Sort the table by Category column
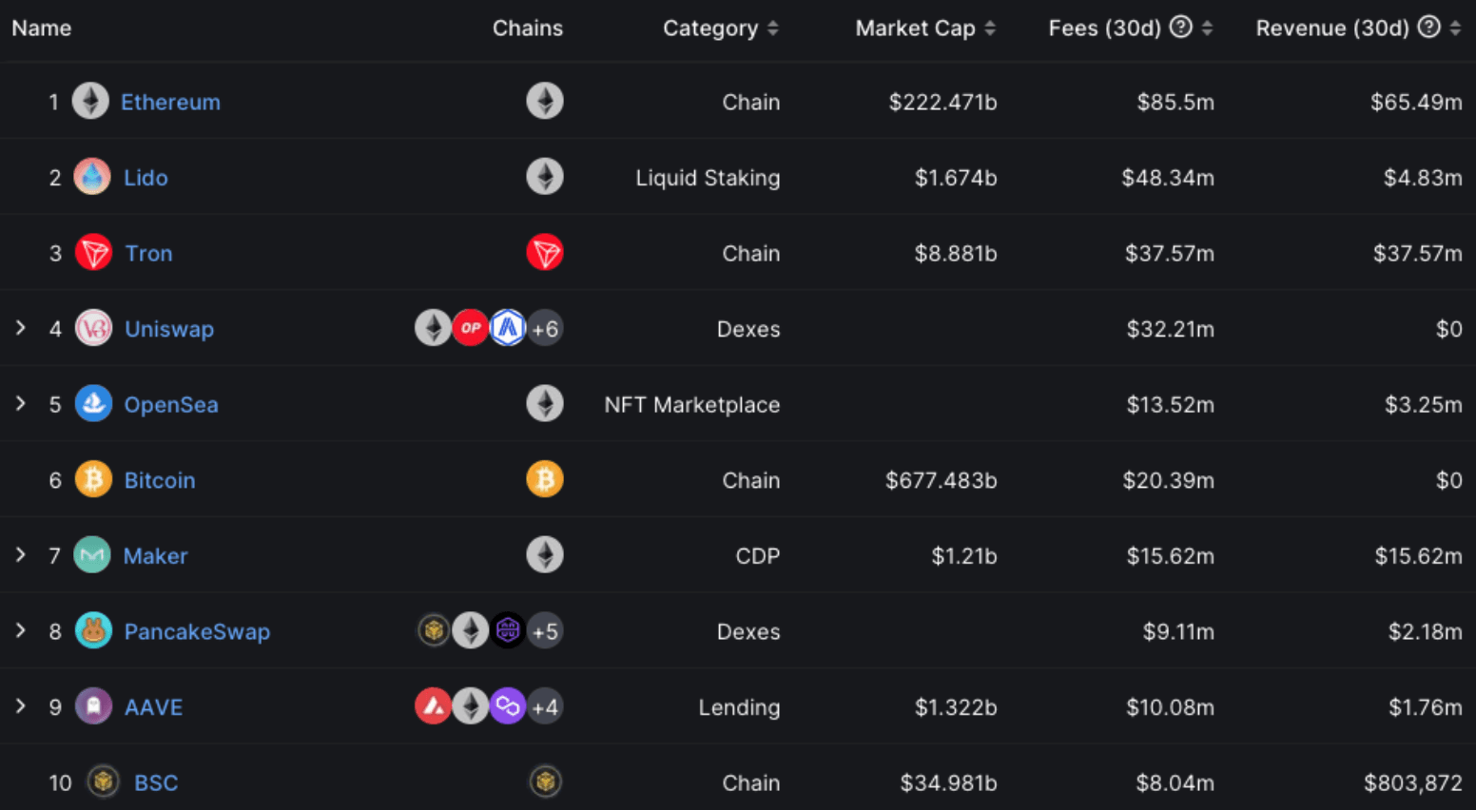The height and width of the screenshot is (810, 1476). pyautogui.click(x=773, y=29)
